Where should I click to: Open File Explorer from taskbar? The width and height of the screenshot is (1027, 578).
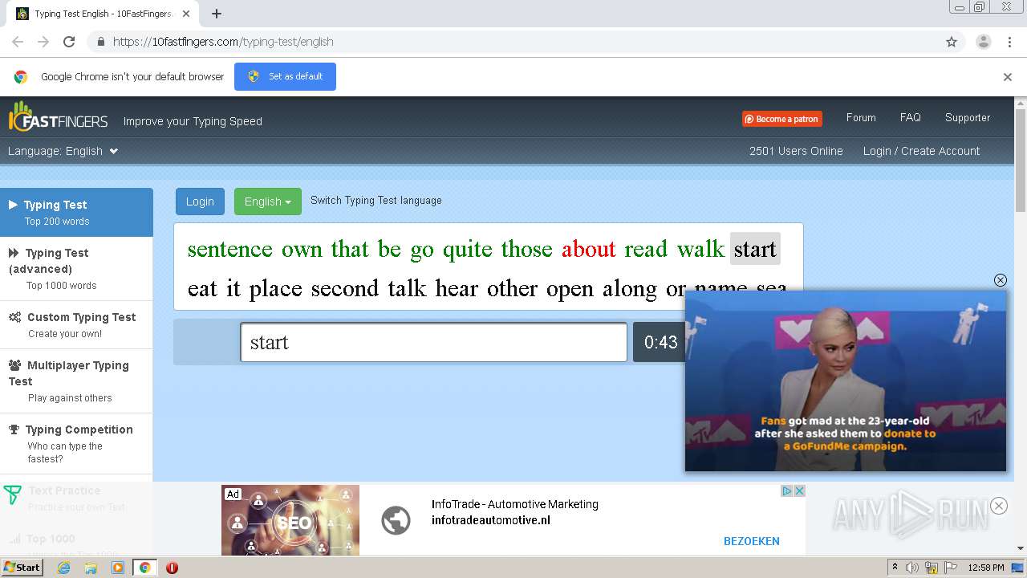(91, 568)
